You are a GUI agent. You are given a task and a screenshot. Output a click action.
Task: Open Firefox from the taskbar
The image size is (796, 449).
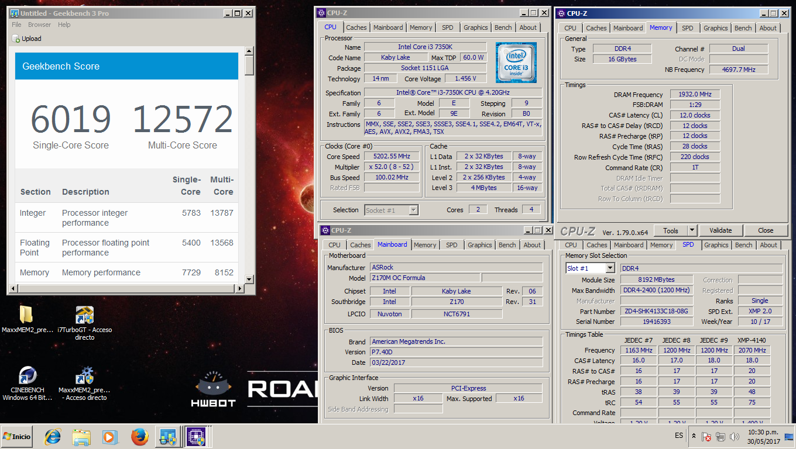click(139, 437)
